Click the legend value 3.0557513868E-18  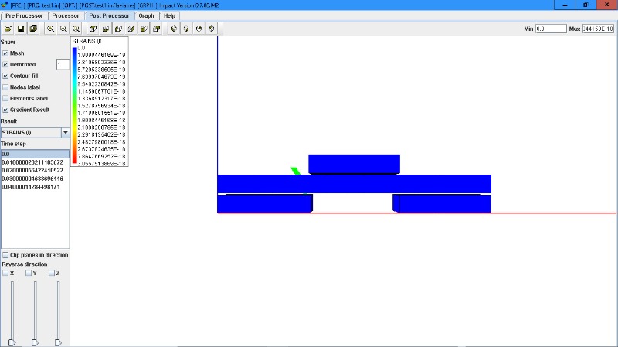pyautogui.click(x=101, y=164)
